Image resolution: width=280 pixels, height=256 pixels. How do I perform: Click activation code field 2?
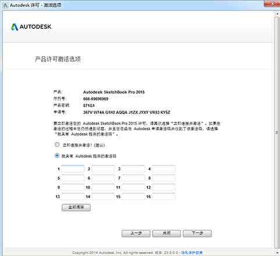pos(103,169)
